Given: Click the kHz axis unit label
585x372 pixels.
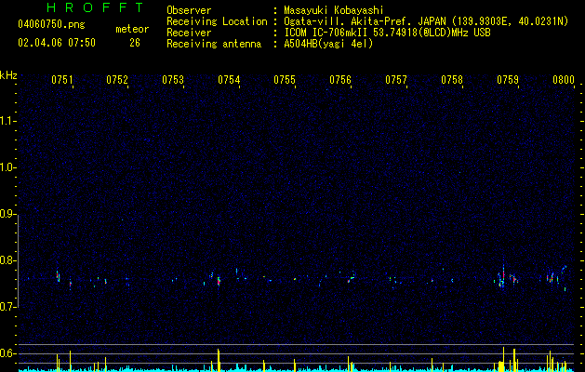Looking at the screenshot, I should 8,75.
